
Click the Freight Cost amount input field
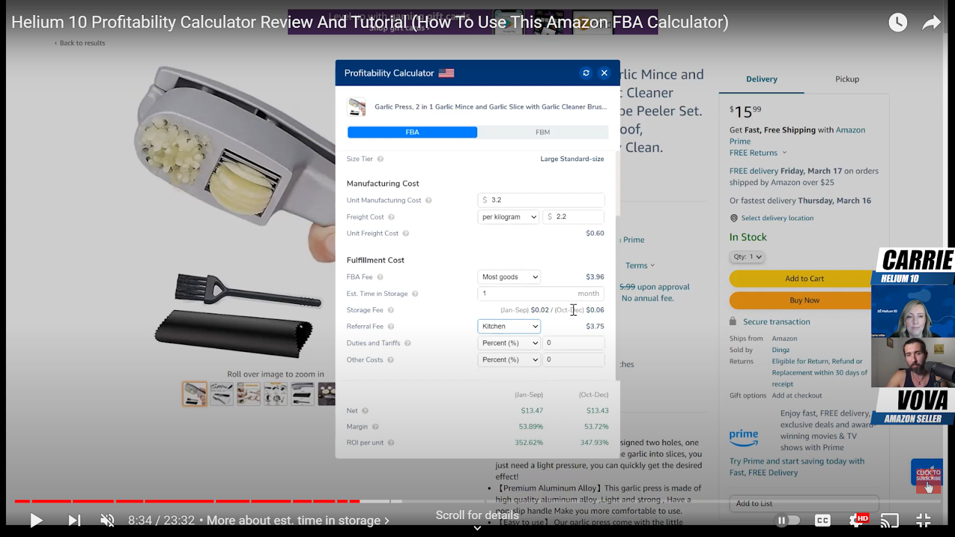(x=574, y=217)
